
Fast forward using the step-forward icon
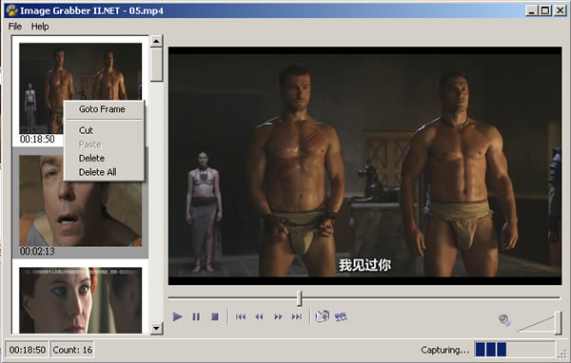[278, 316]
